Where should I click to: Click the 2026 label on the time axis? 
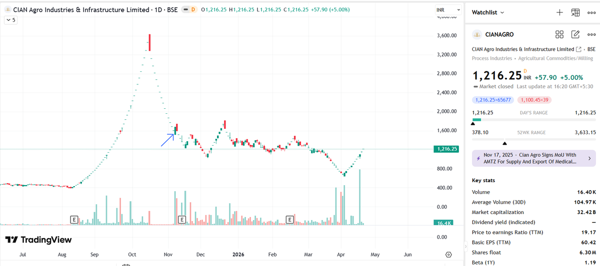(238, 255)
